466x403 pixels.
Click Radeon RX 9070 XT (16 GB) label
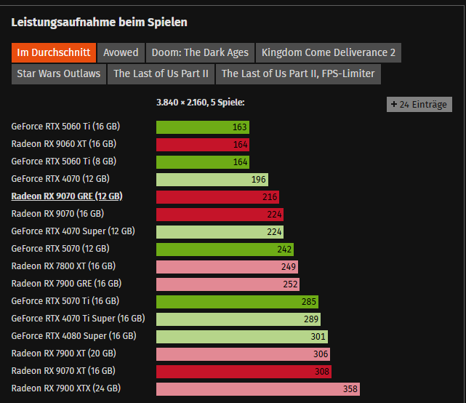coord(63,371)
